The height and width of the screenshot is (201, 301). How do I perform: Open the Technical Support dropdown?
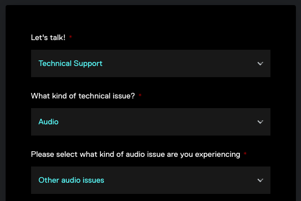[x=151, y=63]
